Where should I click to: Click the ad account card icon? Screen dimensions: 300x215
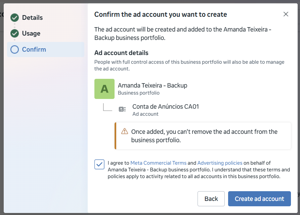[x=123, y=109]
